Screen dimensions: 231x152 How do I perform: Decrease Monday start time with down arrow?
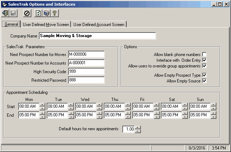click(x=42, y=108)
